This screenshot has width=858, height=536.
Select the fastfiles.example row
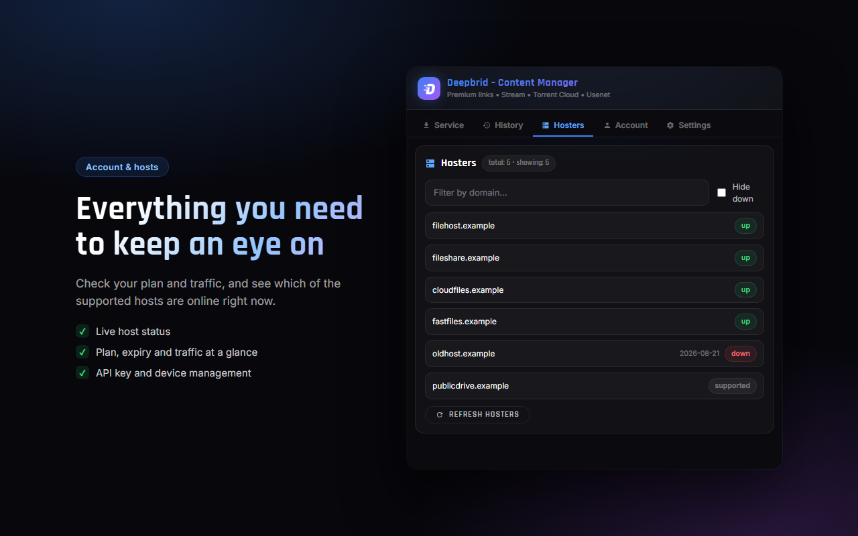point(595,322)
